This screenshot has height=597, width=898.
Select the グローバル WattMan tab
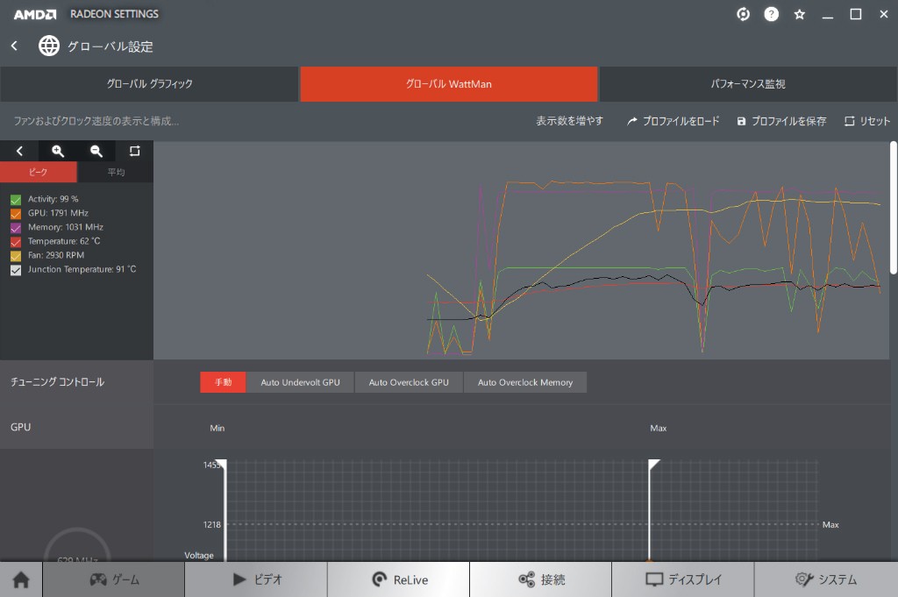(x=448, y=84)
